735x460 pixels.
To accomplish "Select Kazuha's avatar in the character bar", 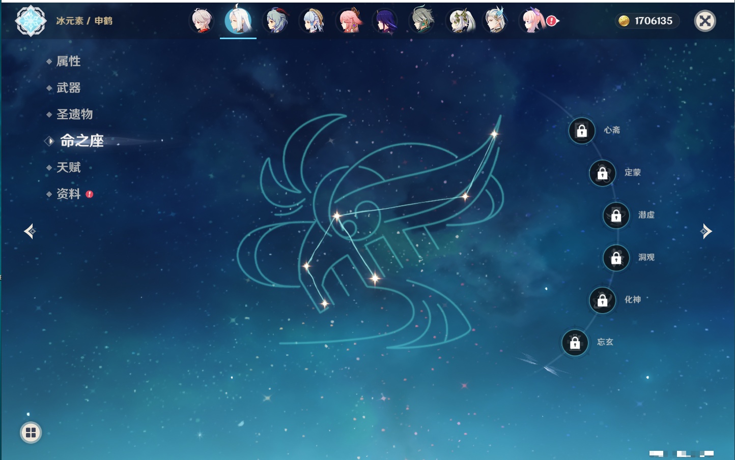I will pyautogui.click(x=202, y=21).
